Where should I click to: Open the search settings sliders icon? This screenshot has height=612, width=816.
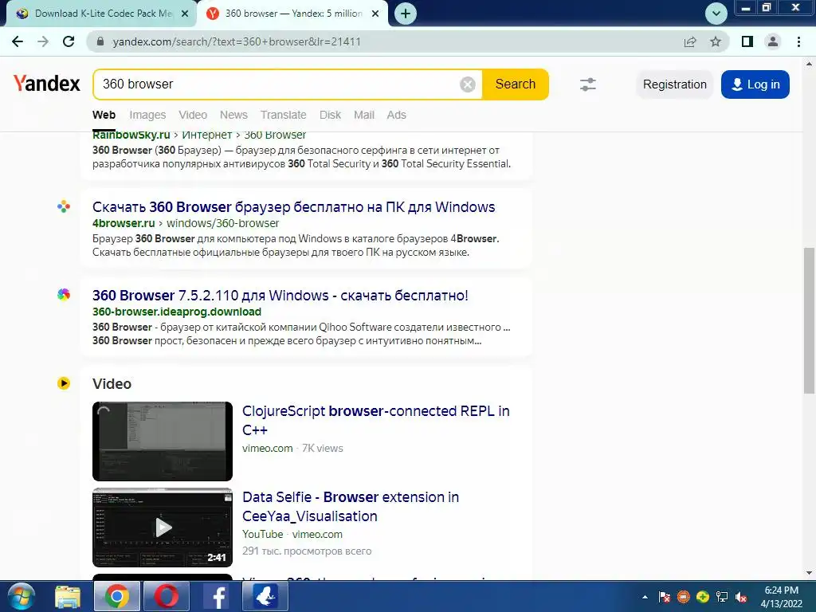588,84
